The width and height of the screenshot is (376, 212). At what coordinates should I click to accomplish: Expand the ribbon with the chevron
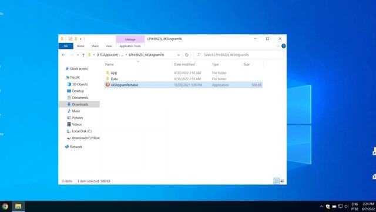pos(278,46)
